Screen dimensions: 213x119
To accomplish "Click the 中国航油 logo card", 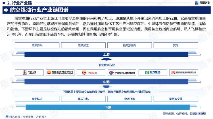I will (91, 73).
